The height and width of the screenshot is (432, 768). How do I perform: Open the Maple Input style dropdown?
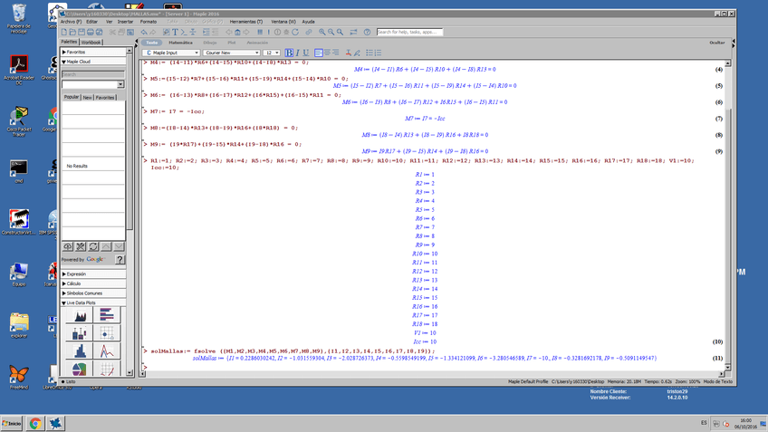(x=172, y=53)
